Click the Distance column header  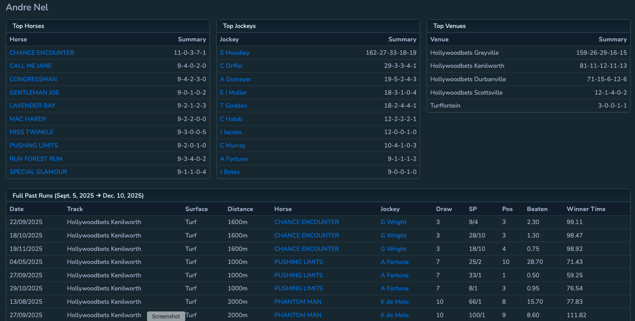[x=240, y=209]
